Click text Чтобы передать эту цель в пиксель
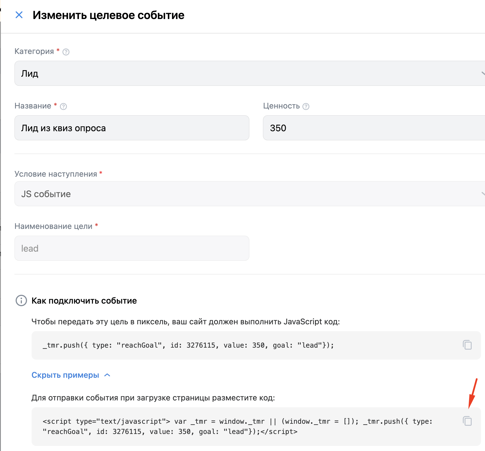 100,322
